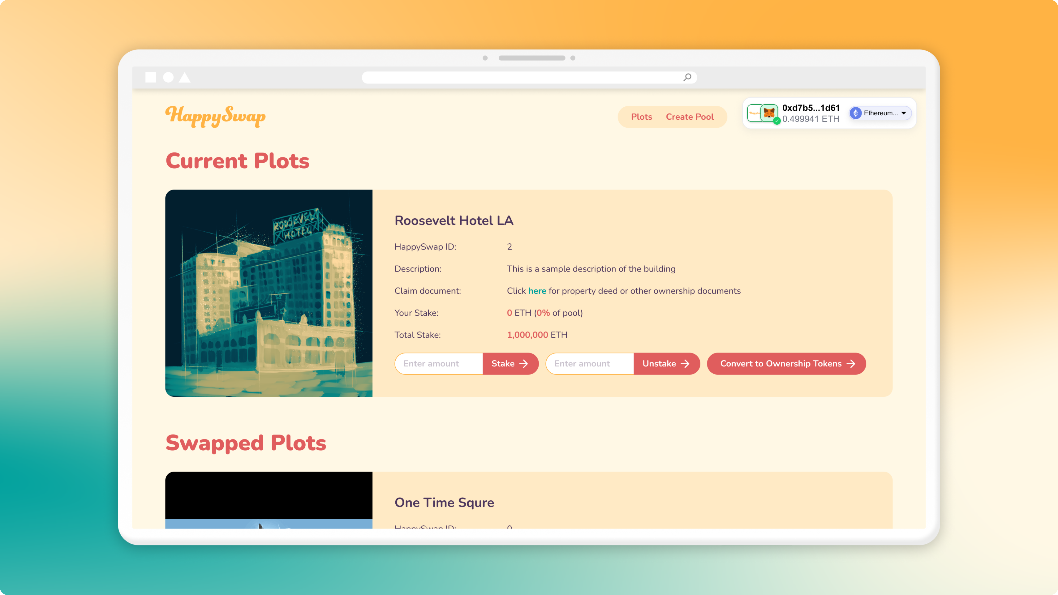The height and width of the screenshot is (595, 1058).
Task: Click the circle icon in browser bar
Action: 168,77
